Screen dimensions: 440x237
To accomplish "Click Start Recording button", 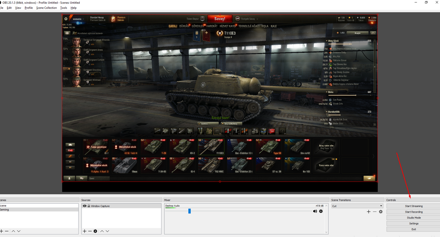I will [414, 212].
